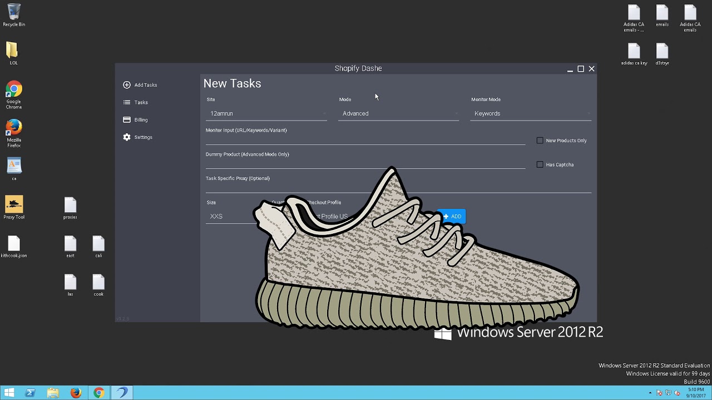This screenshot has width=712, height=400.
Task: Select the proxies file on desktop
Action: pyautogui.click(x=70, y=208)
